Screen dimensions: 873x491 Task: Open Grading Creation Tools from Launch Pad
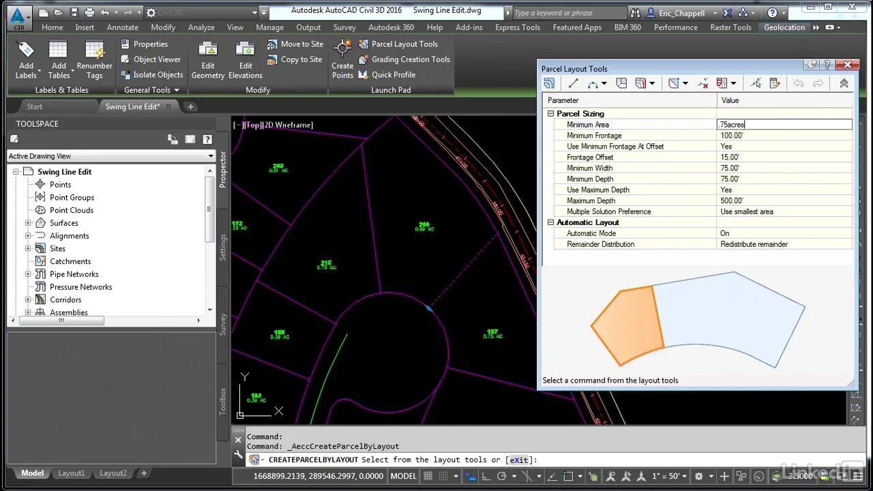point(404,59)
